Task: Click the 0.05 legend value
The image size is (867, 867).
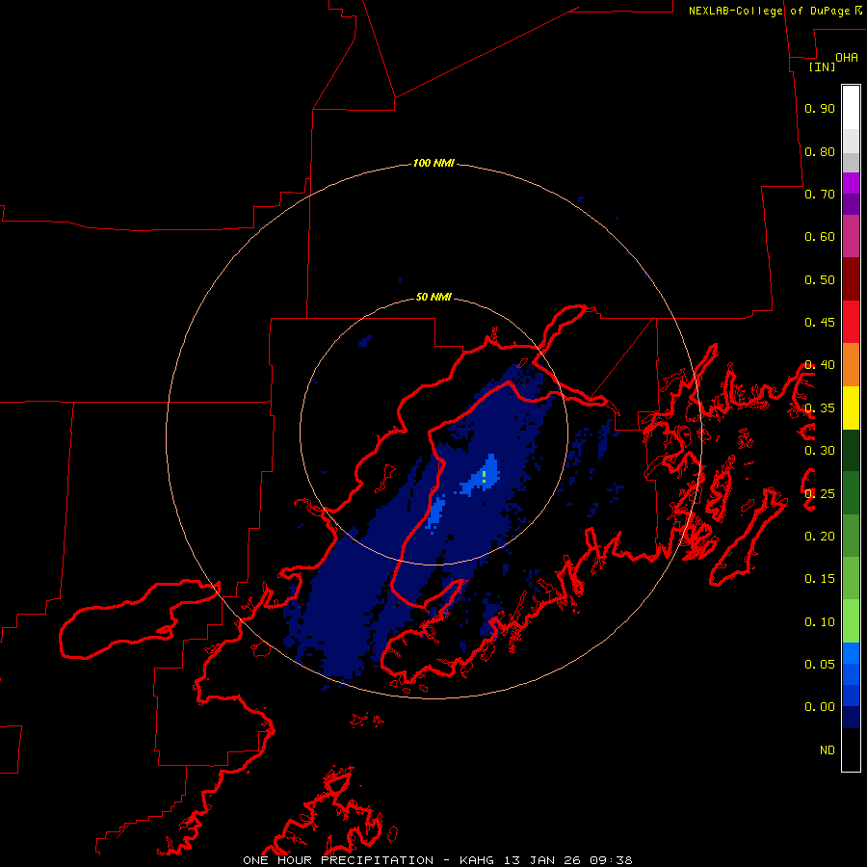Action: click(820, 665)
